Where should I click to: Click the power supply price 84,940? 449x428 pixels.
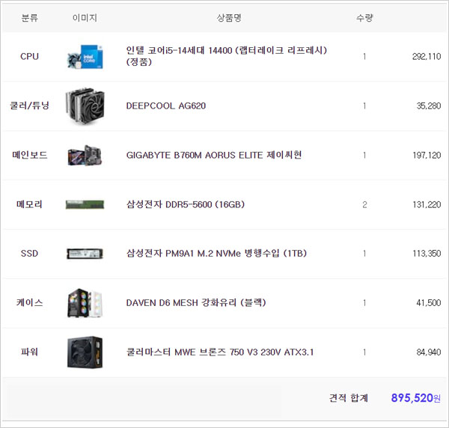click(x=429, y=352)
